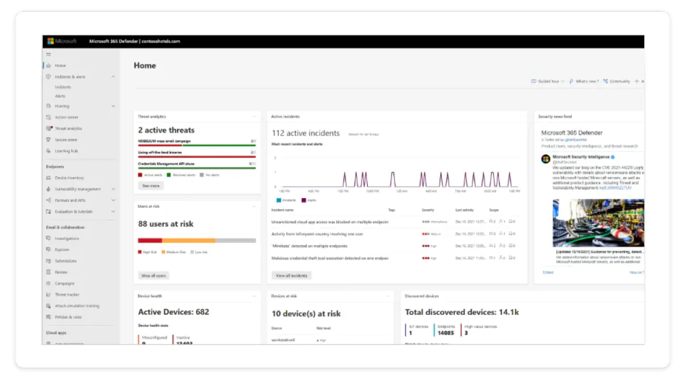Click the View all incidents button
Viewport: 686px width, 380px height.
[x=292, y=275]
